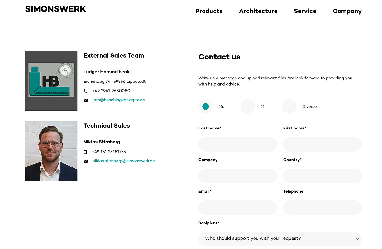Screen dimensions: 382x249
Task: Click the envelope icon next to info@beschlagkonzepte.de
Action: [85, 100]
